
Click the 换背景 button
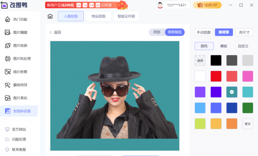tap(224, 32)
